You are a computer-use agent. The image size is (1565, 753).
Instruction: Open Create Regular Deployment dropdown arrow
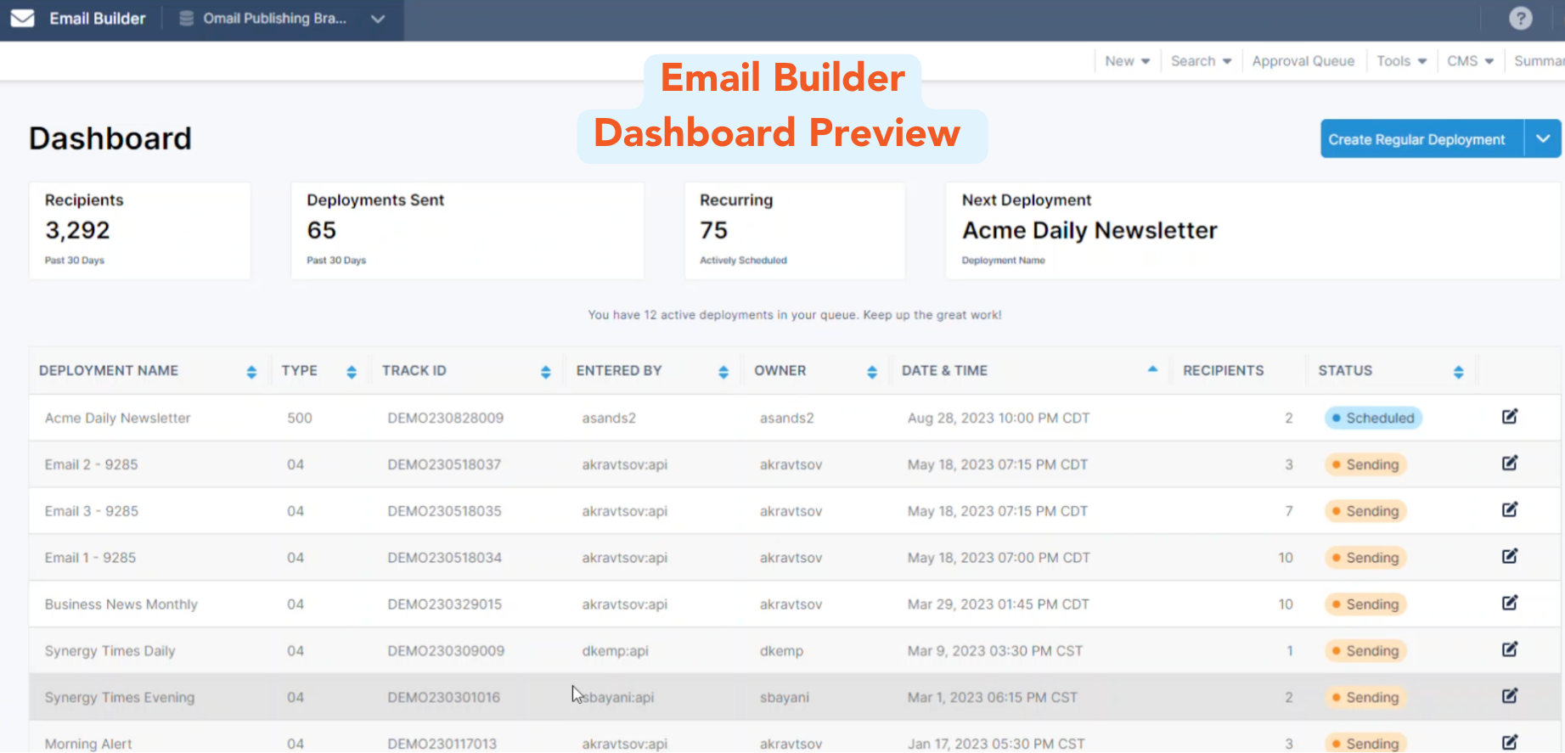point(1543,139)
